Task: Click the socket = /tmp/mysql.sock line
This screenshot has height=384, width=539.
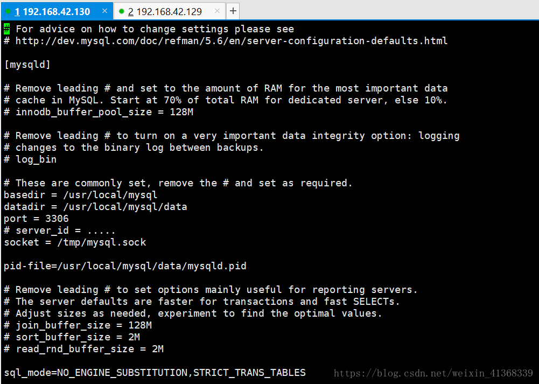Action: [75, 242]
